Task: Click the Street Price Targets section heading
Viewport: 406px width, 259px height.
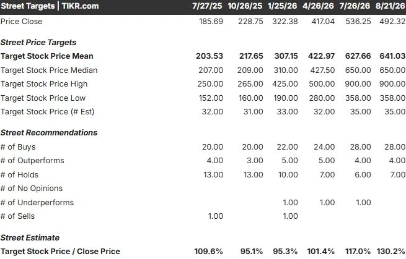Action: [38, 43]
